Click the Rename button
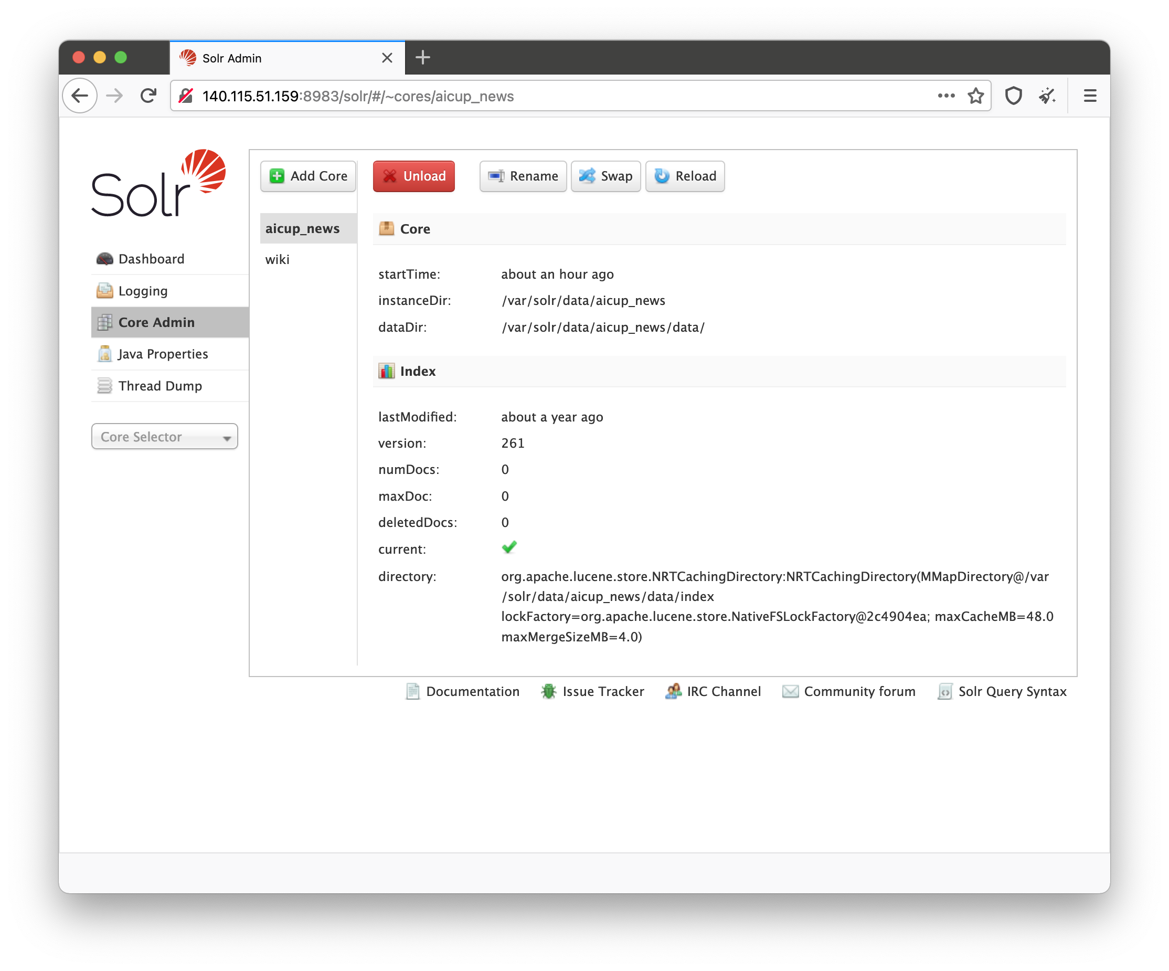The image size is (1169, 971). coord(523,176)
